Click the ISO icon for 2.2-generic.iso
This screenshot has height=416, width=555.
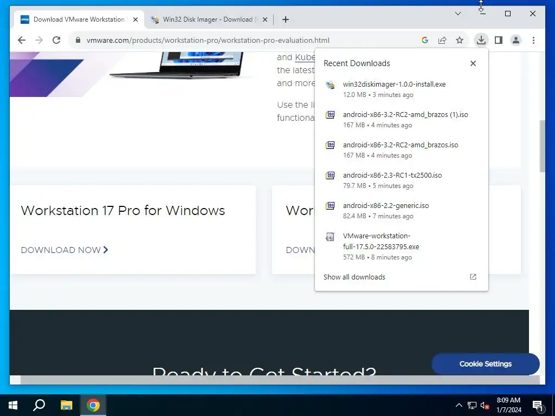[x=330, y=206]
